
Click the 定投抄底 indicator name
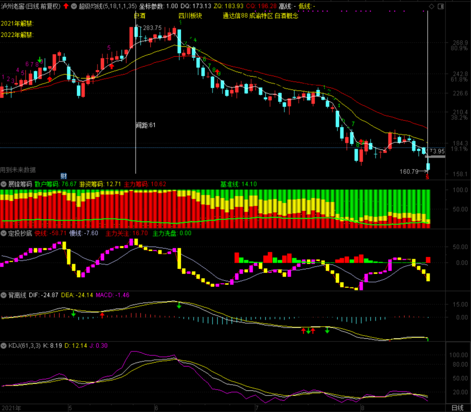pyautogui.click(x=20, y=233)
